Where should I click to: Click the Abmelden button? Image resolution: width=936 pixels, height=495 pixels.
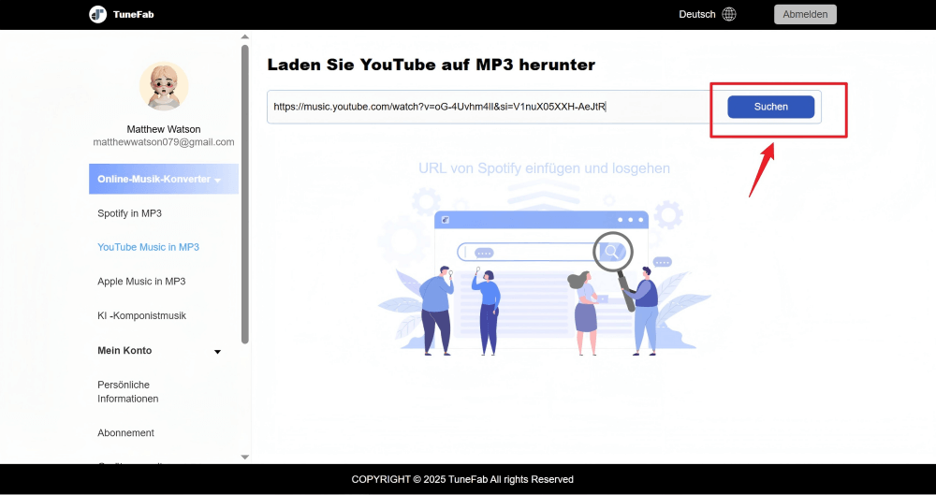coord(805,14)
